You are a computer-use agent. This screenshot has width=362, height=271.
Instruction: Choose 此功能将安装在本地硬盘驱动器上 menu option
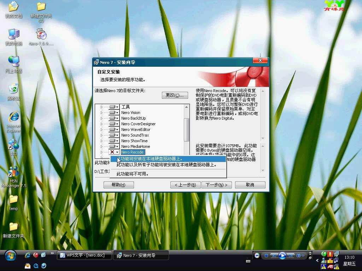[168, 159]
